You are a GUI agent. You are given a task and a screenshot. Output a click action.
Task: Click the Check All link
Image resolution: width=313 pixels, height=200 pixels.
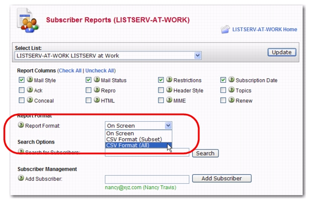pyautogui.click(x=70, y=71)
